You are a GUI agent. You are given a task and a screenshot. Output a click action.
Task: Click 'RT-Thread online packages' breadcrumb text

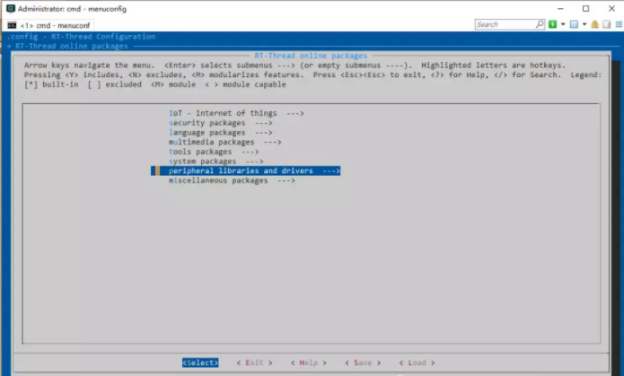point(72,46)
